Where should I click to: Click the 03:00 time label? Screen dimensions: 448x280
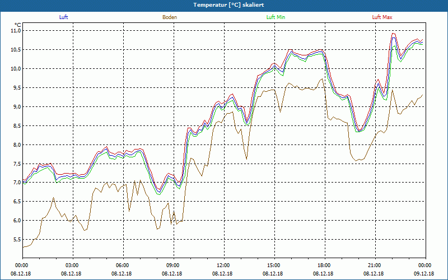click(72, 265)
